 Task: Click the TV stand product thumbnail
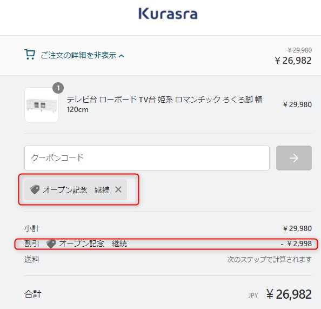click(x=42, y=105)
